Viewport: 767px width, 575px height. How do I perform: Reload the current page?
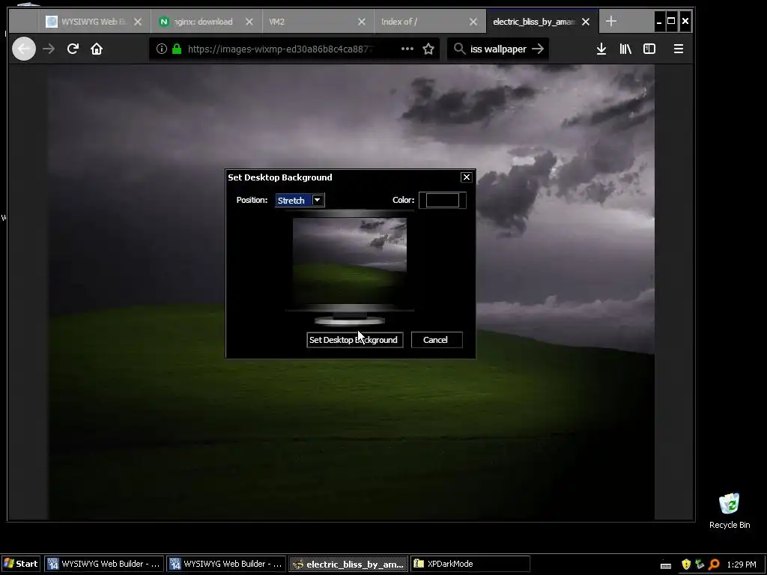pos(73,49)
